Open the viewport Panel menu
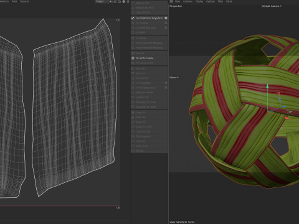The image size is (299, 224). tap(229, 1)
